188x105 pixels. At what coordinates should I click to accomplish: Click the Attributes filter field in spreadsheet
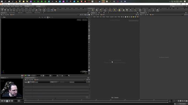pos(80,82)
